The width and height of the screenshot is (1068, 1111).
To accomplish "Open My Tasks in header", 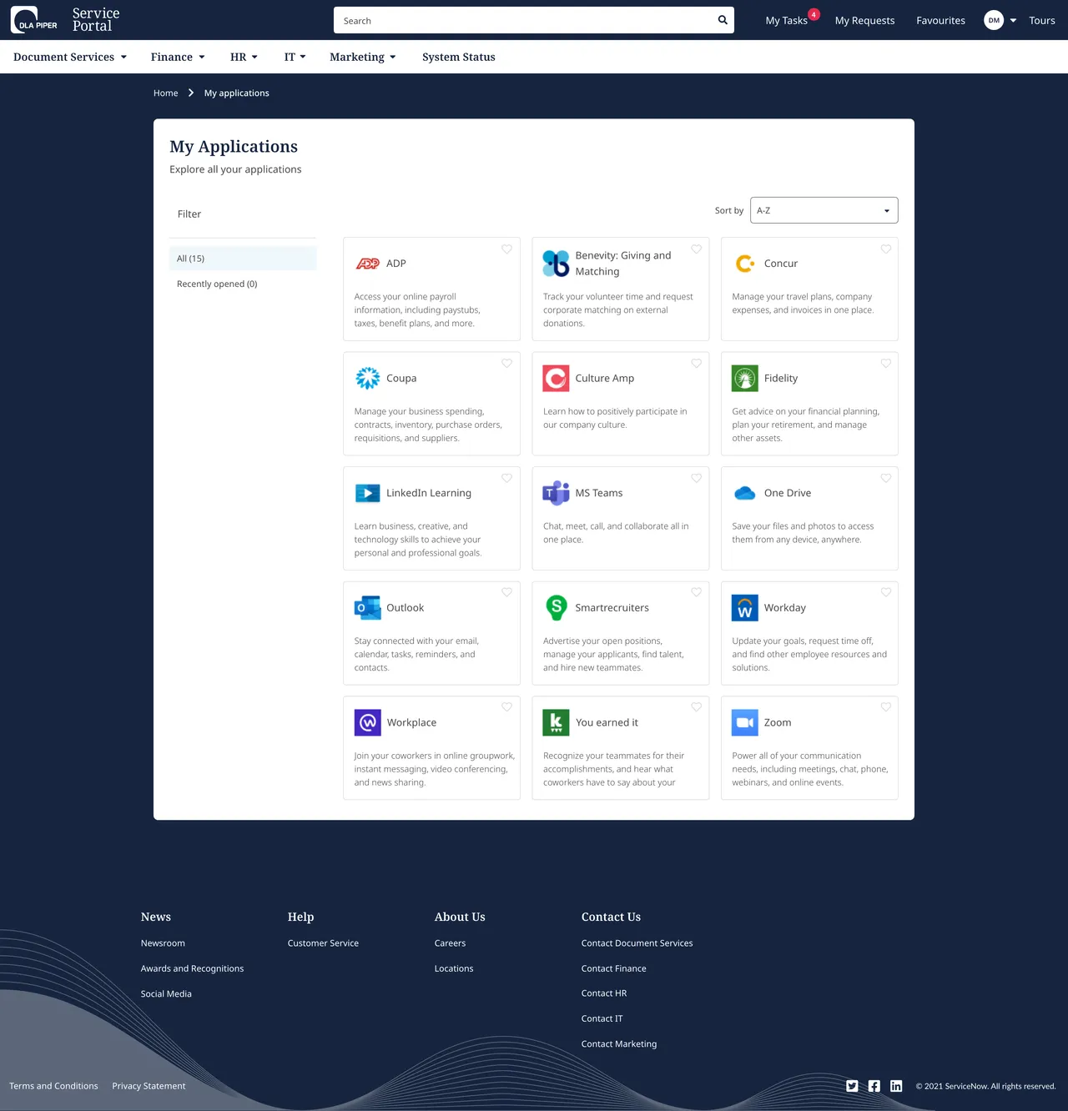I will coord(786,21).
